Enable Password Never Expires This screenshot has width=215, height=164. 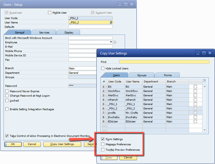point(7,91)
